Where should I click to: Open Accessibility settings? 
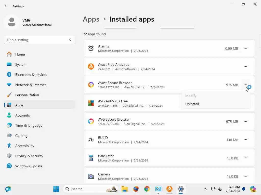(40, 146)
